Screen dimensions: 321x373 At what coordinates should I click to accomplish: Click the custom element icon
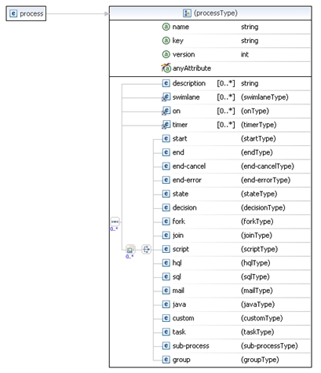[166, 318]
